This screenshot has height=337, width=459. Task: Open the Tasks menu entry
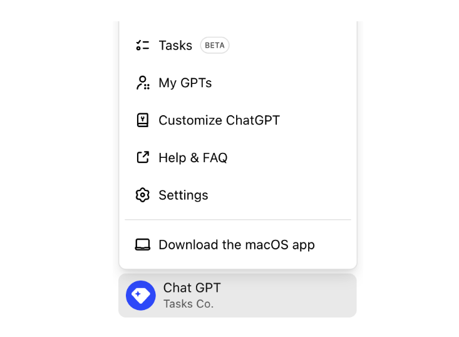[175, 45]
